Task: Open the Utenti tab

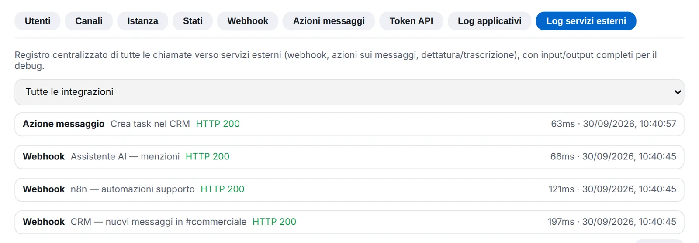Action: 38,21
